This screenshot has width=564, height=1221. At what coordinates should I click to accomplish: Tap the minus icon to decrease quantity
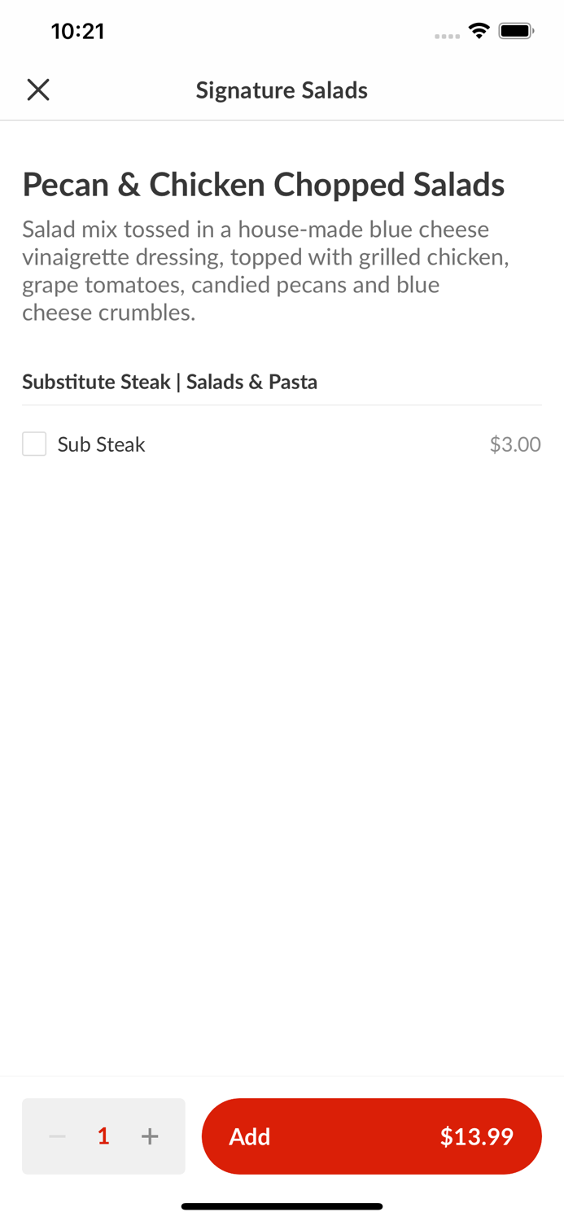[x=56, y=1136]
